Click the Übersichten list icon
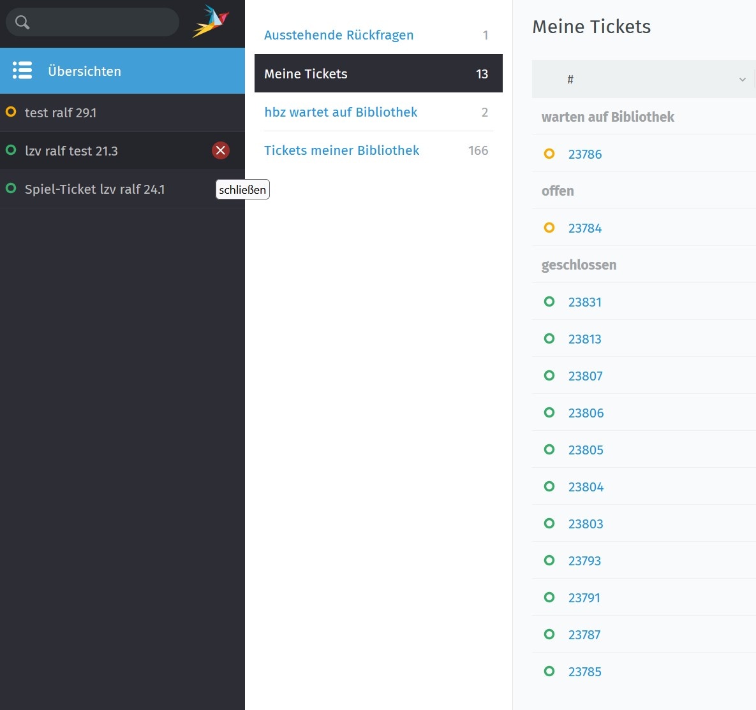This screenshot has width=756, height=710. coord(22,71)
